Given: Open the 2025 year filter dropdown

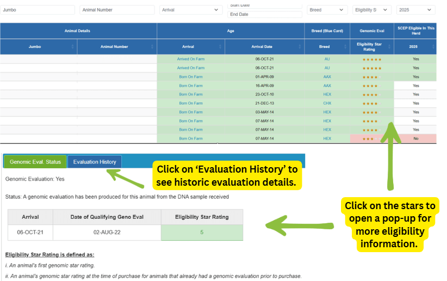Looking at the screenshot, I should coord(415,10).
